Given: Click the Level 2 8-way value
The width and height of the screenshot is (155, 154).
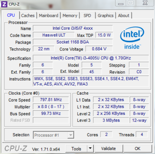Looking at the screenshot, I should (x=139, y=113).
